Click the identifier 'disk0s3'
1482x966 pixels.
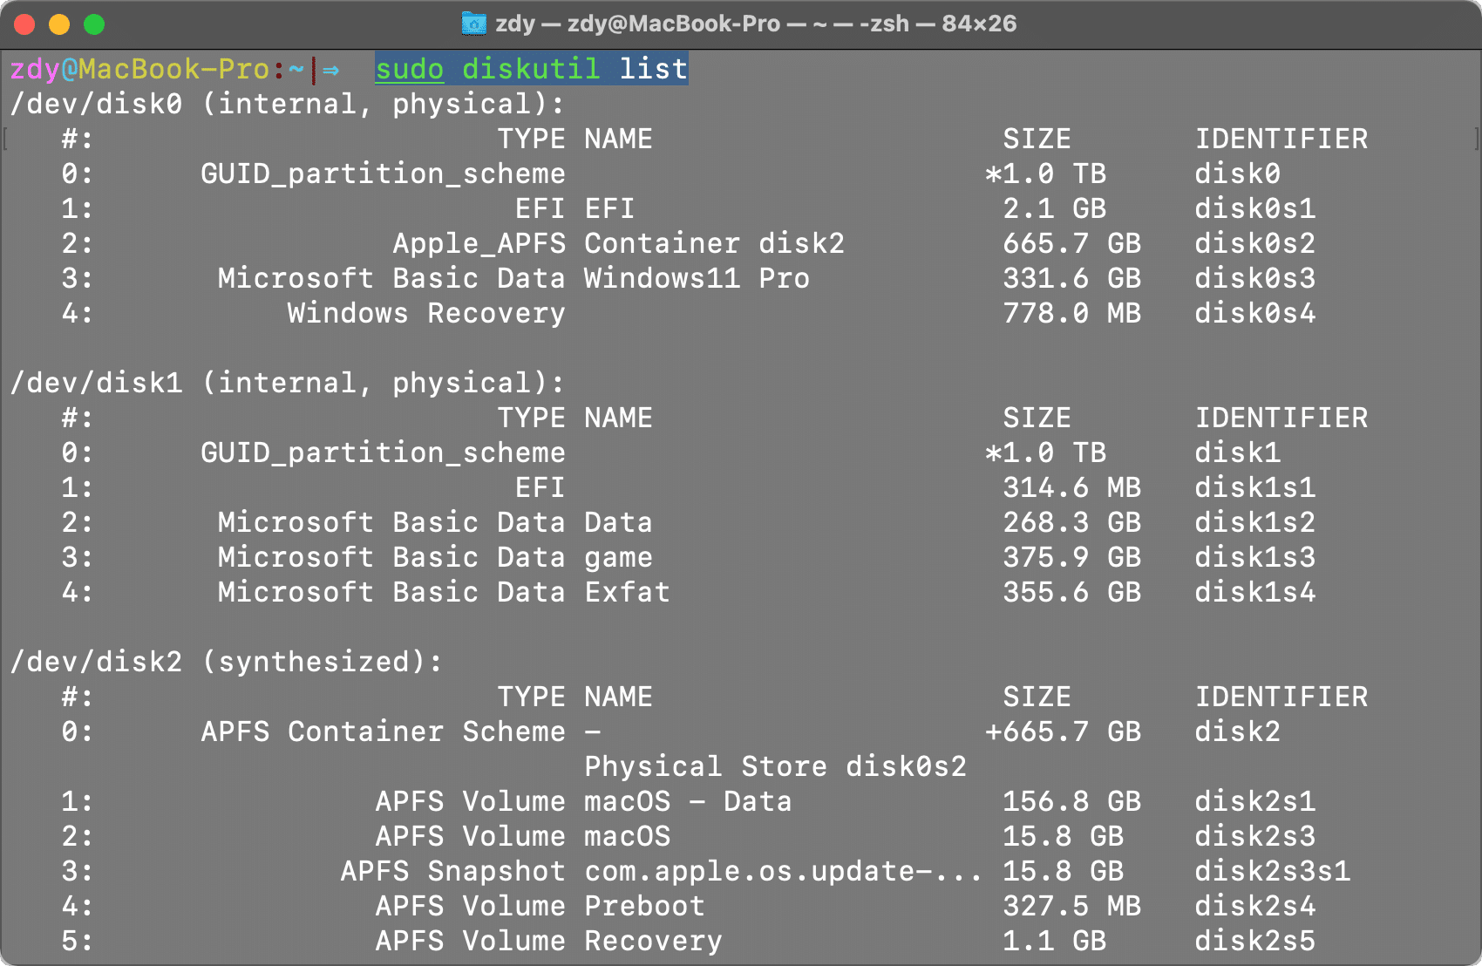coord(1255,279)
